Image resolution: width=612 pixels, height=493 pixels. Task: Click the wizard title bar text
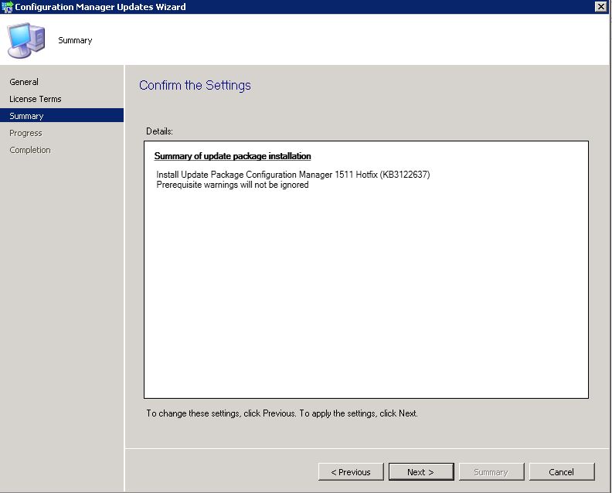coord(100,7)
